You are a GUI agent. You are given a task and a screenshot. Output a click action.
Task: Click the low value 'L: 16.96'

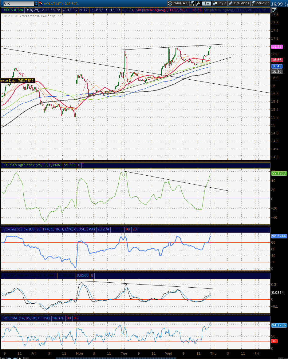coord(97,10)
